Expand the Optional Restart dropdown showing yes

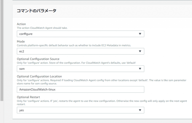(80, 110)
